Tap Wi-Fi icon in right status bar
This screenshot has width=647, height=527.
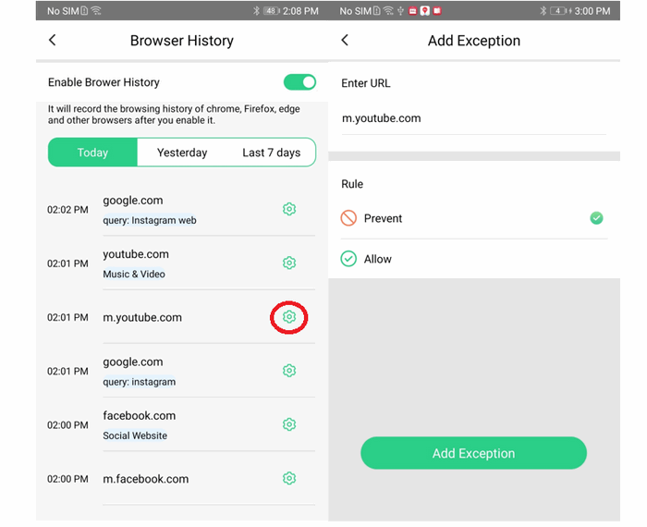[388, 11]
